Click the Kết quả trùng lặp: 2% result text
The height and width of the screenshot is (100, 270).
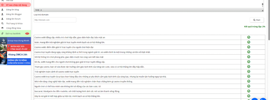(x=254, y=27)
